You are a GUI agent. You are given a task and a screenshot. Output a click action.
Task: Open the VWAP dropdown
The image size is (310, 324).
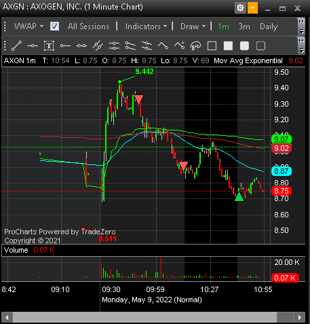[x=29, y=26]
